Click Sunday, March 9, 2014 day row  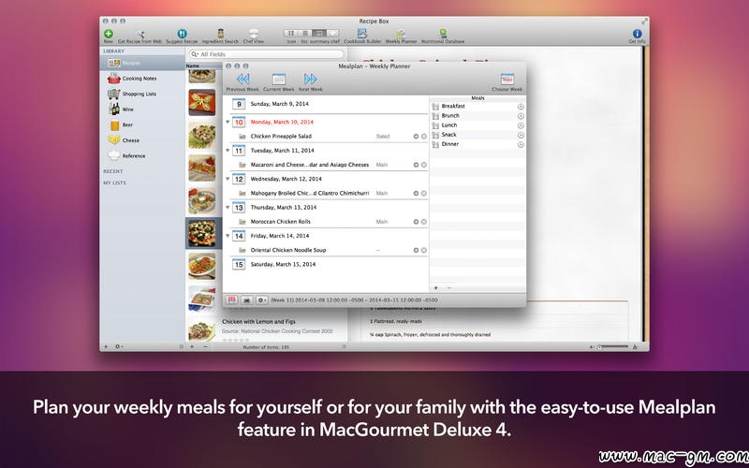[328, 104]
